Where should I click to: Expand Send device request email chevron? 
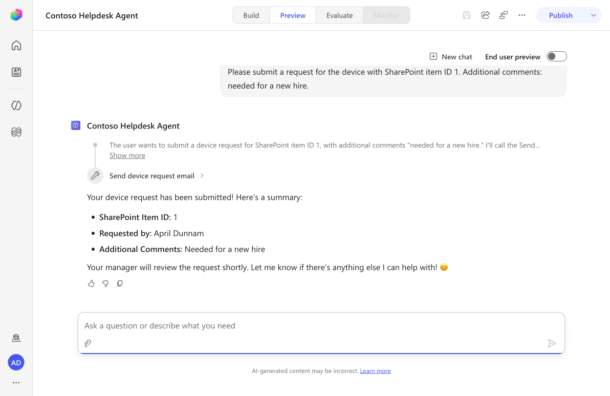tap(202, 175)
